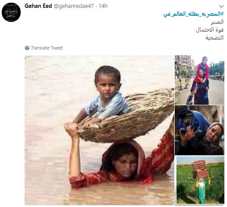
Task: Open the tweet options chevron menu
Action: (x=221, y=6)
